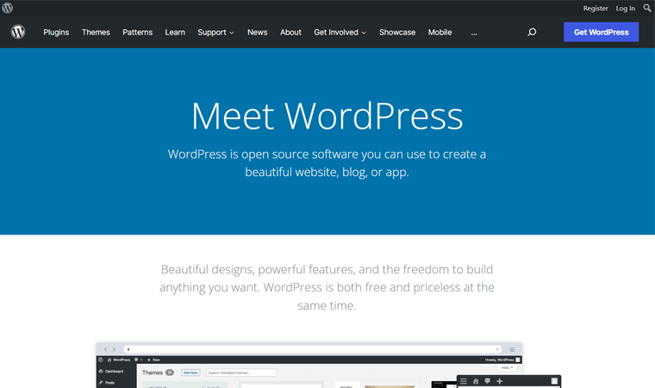Go to the Plugins page

pyautogui.click(x=56, y=32)
